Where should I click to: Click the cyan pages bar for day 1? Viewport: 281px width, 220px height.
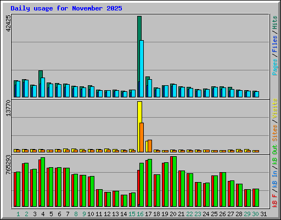point(18,89)
